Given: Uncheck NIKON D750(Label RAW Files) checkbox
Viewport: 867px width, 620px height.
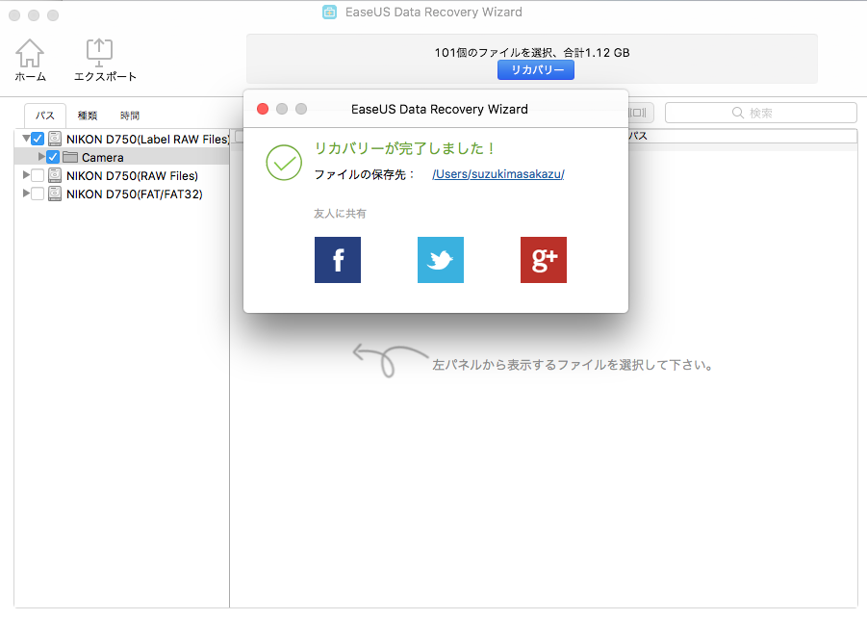Looking at the screenshot, I should (38, 139).
